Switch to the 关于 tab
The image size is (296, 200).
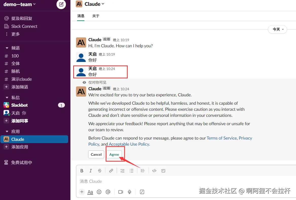(x=96, y=16)
